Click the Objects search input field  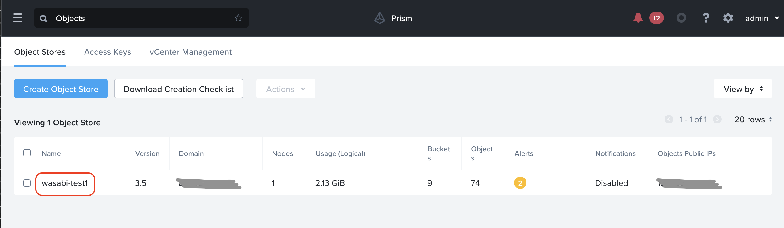click(x=141, y=18)
